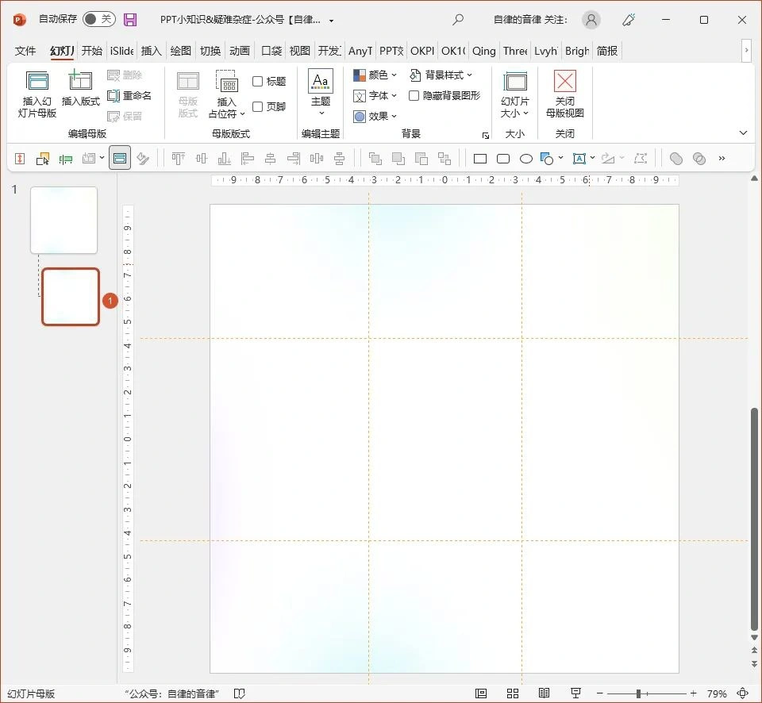Select the oval shape tool

(x=525, y=159)
